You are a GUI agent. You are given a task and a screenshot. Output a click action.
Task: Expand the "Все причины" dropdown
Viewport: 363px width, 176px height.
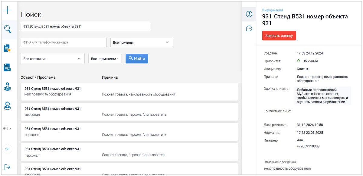point(142,42)
